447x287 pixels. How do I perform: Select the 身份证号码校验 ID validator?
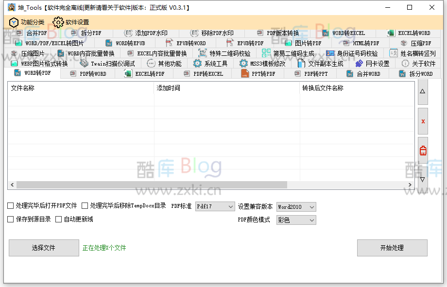(356, 53)
